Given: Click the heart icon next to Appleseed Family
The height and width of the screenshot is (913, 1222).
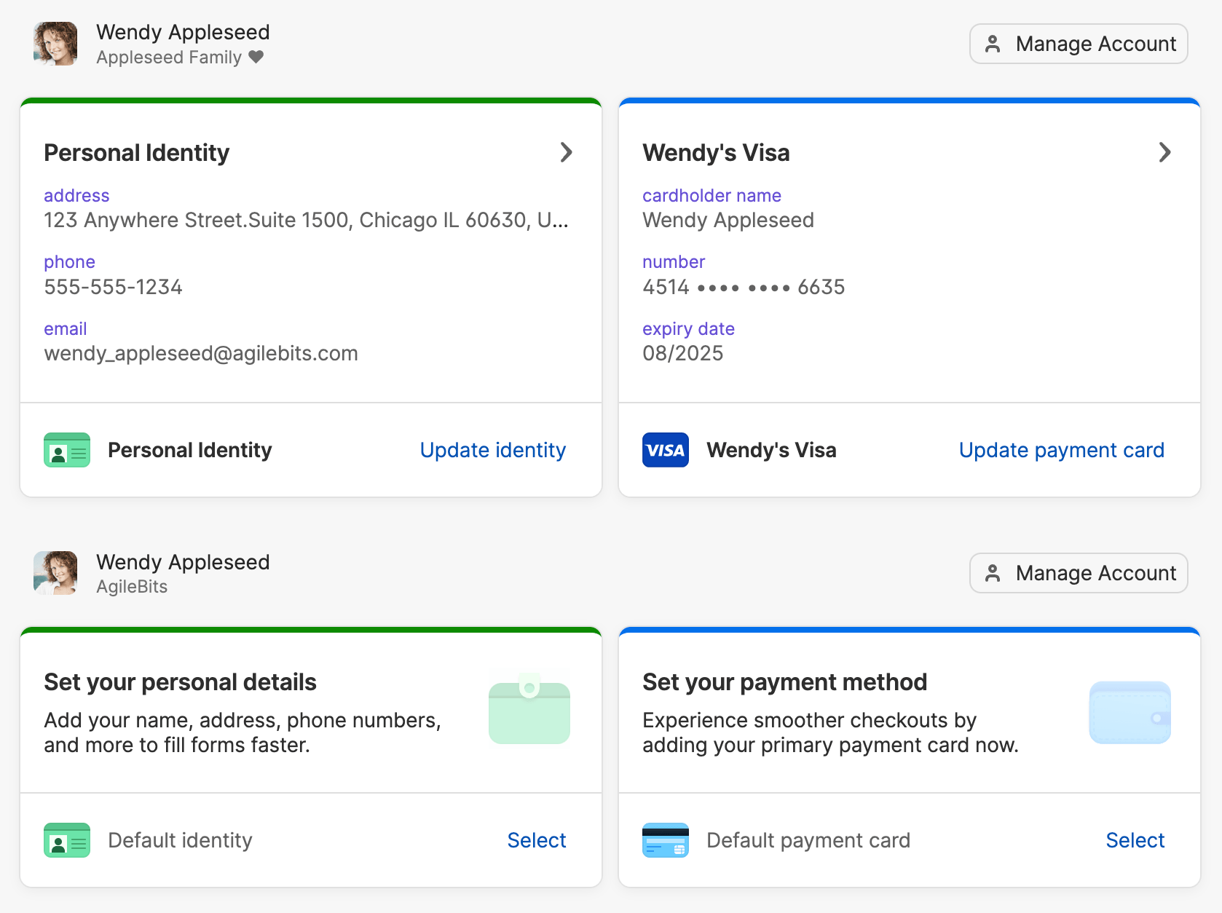Looking at the screenshot, I should tap(256, 57).
